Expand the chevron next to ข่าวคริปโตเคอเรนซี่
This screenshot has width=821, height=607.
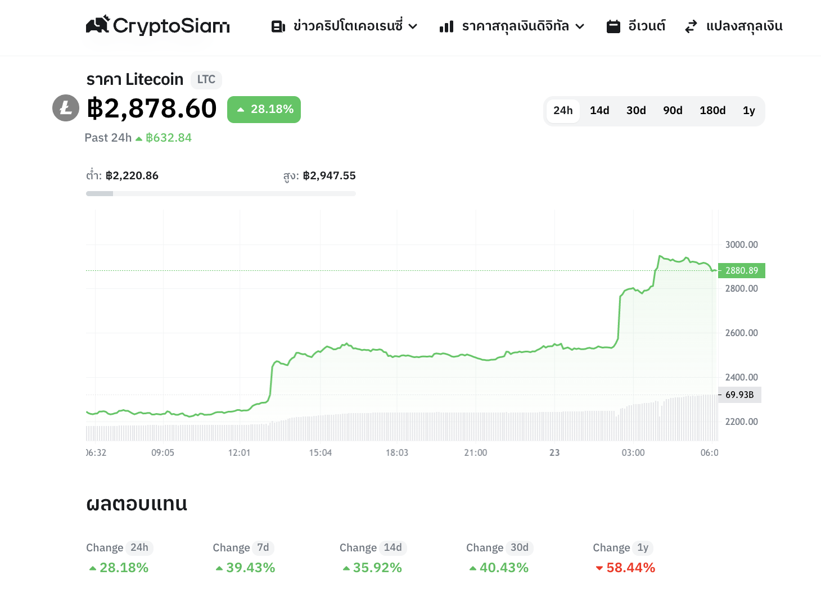413,26
